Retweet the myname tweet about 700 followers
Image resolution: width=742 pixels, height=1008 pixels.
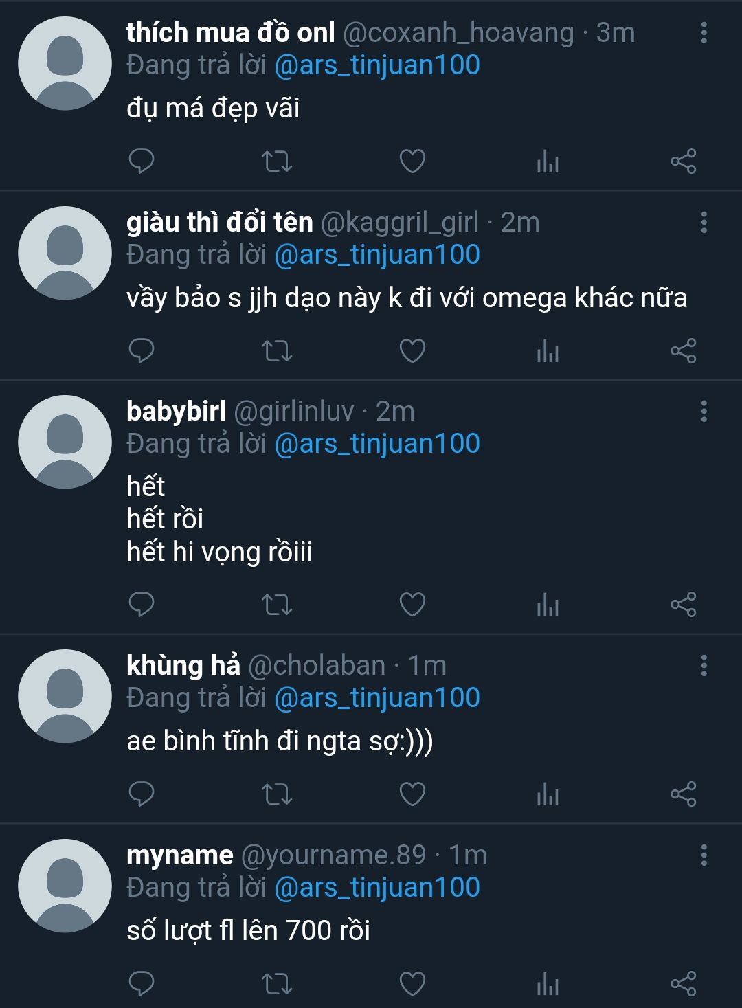277,984
